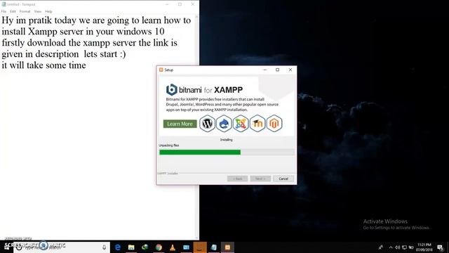Minimize the Setup window
449x253 pixels.
point(265,70)
